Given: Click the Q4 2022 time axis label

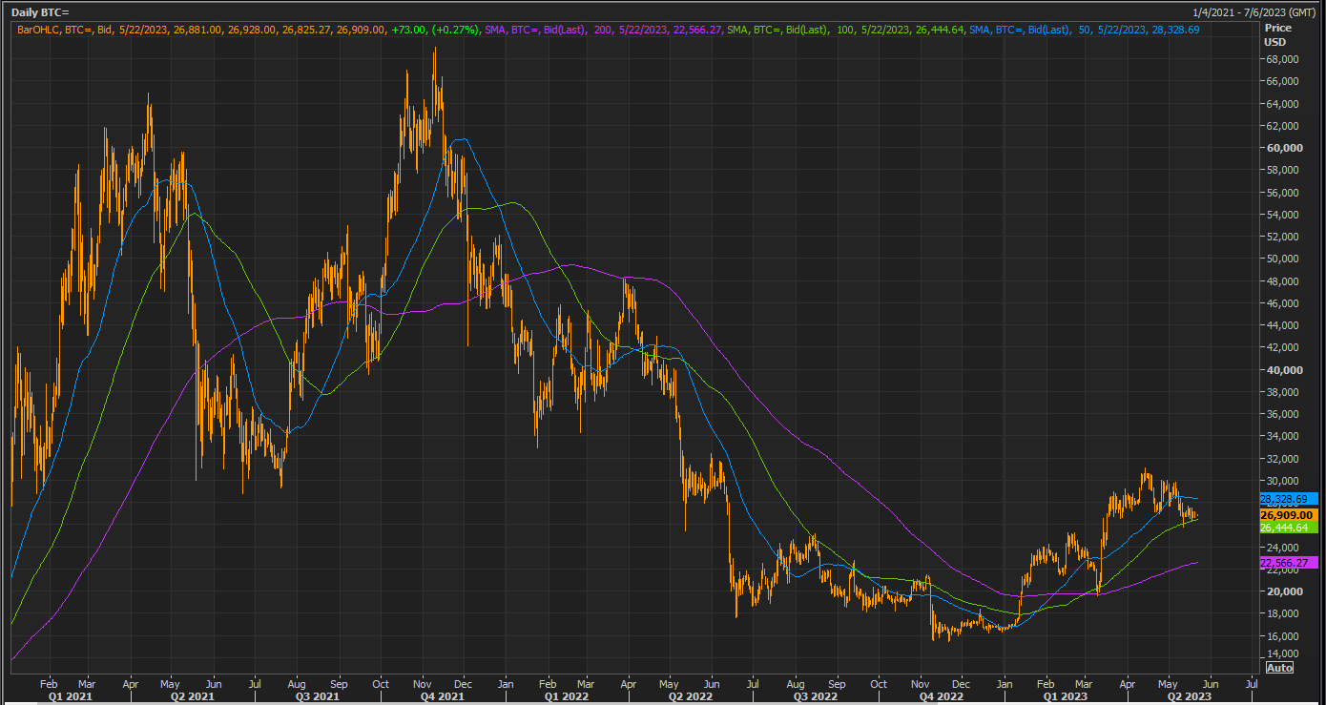Looking at the screenshot, I should (x=942, y=696).
